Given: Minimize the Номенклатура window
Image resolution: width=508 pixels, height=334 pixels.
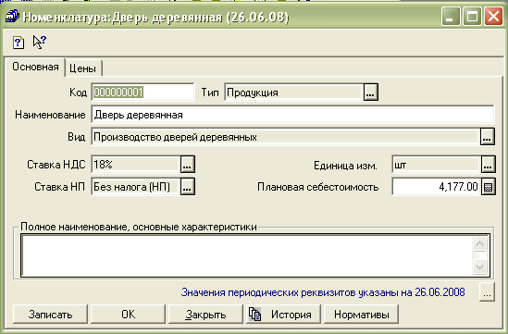Looking at the screenshot, I should tap(451, 17).
